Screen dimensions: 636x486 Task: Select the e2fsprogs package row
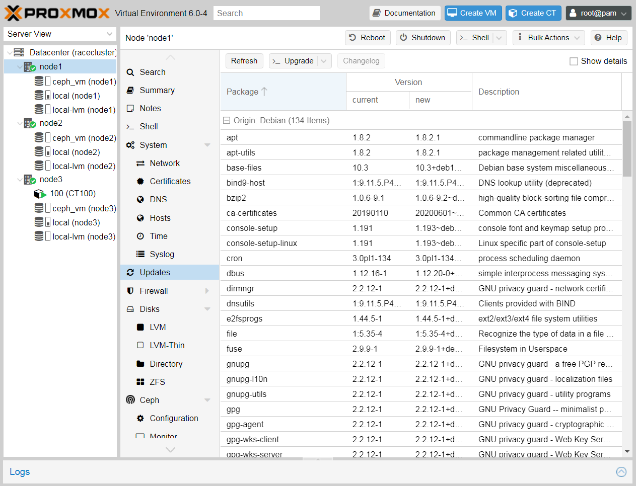click(421, 318)
